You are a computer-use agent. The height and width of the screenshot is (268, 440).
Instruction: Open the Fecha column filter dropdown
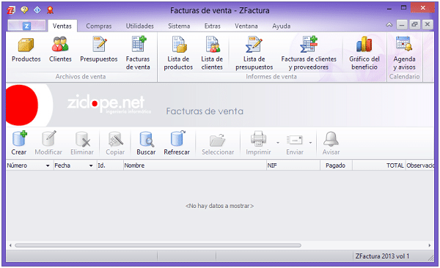[91, 165]
